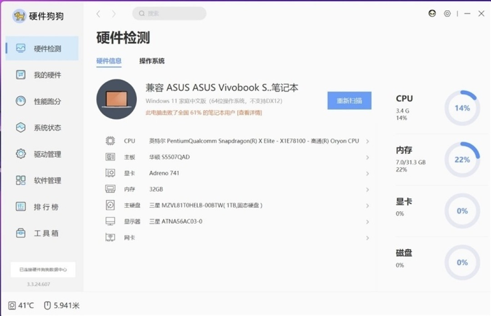Click the 5.941米 mouse distance reading
The width and height of the screenshot is (491, 316).
coord(67,306)
